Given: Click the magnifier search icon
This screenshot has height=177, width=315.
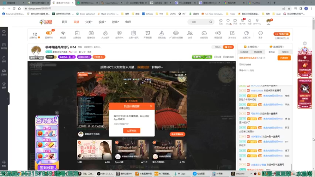Looking at the screenshot, I should [x=211, y=22].
